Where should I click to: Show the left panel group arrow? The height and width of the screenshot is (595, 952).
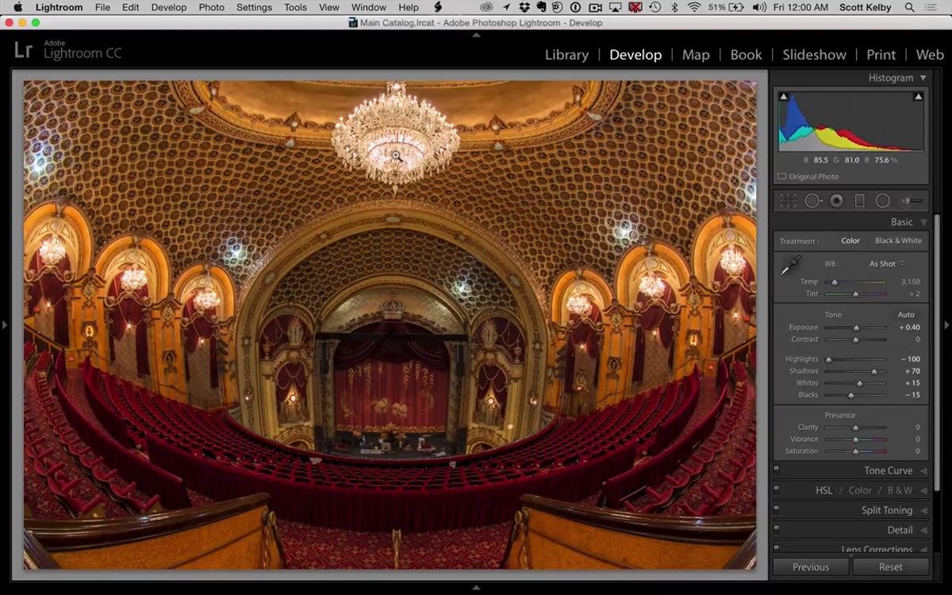[x=5, y=324]
